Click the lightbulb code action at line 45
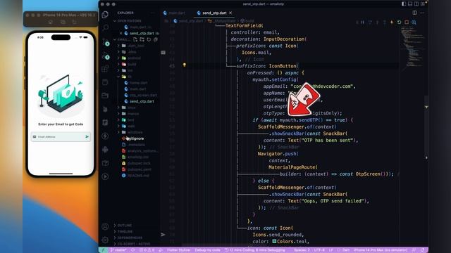 click(x=185, y=65)
